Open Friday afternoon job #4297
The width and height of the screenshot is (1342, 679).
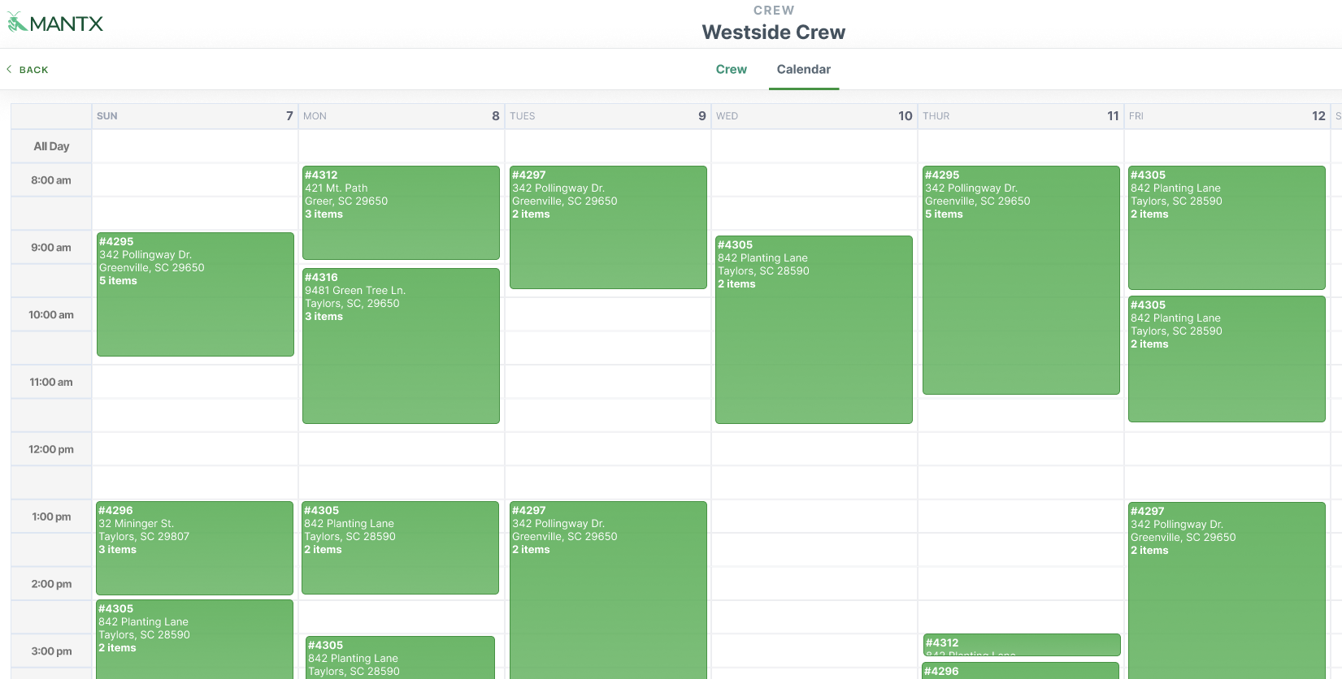click(1227, 590)
